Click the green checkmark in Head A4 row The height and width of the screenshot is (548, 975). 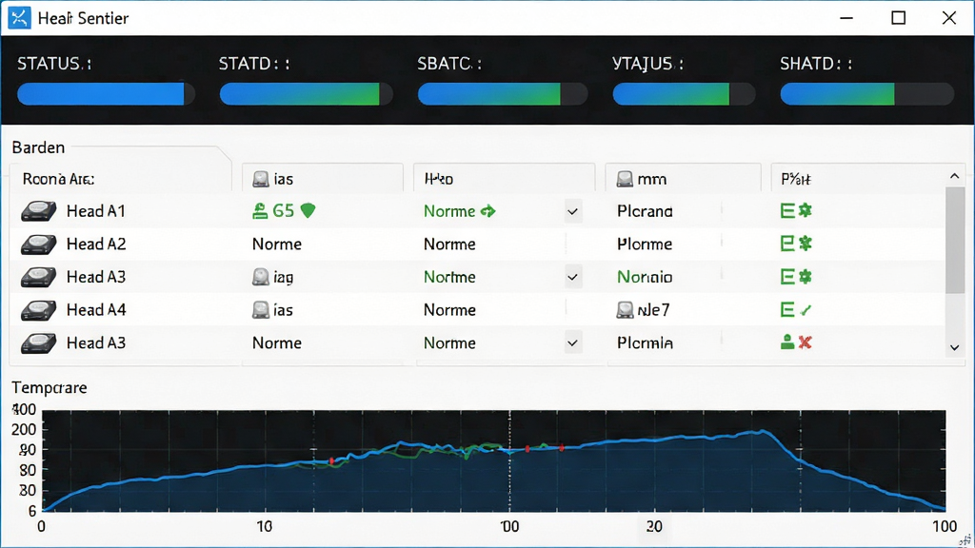(806, 310)
